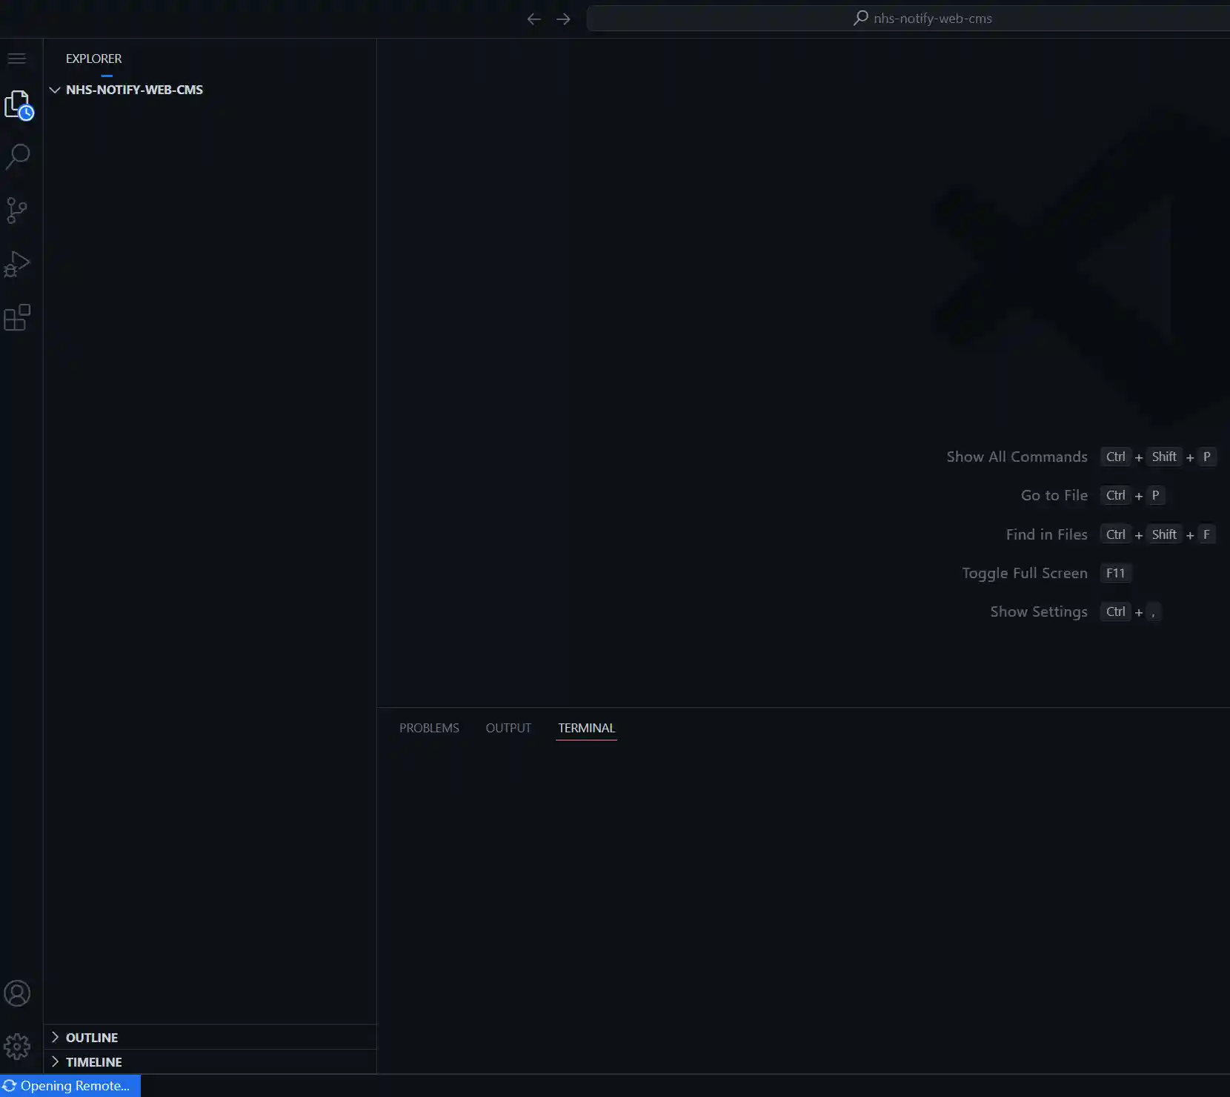This screenshot has width=1230, height=1097.
Task: Switch to the OUTPUT tab
Action: [x=508, y=728]
